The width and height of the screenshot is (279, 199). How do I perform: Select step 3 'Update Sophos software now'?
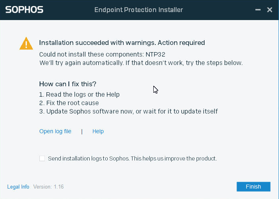tap(128, 111)
